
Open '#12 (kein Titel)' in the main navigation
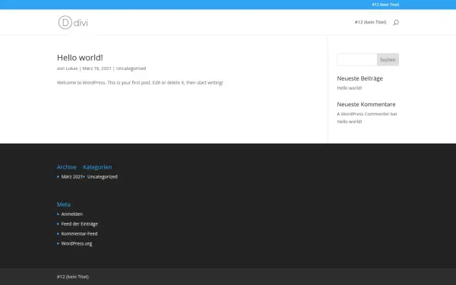coord(371,22)
